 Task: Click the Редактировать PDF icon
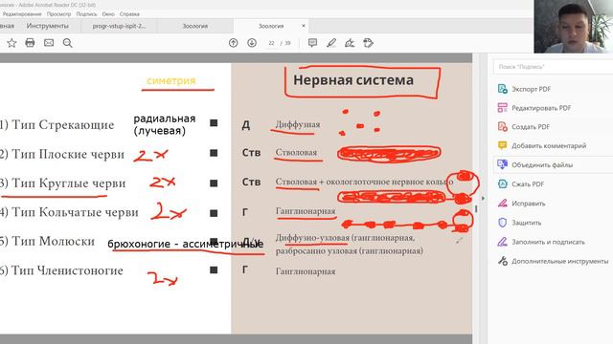coord(502,108)
